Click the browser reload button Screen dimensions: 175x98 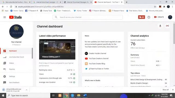pos(11,7)
